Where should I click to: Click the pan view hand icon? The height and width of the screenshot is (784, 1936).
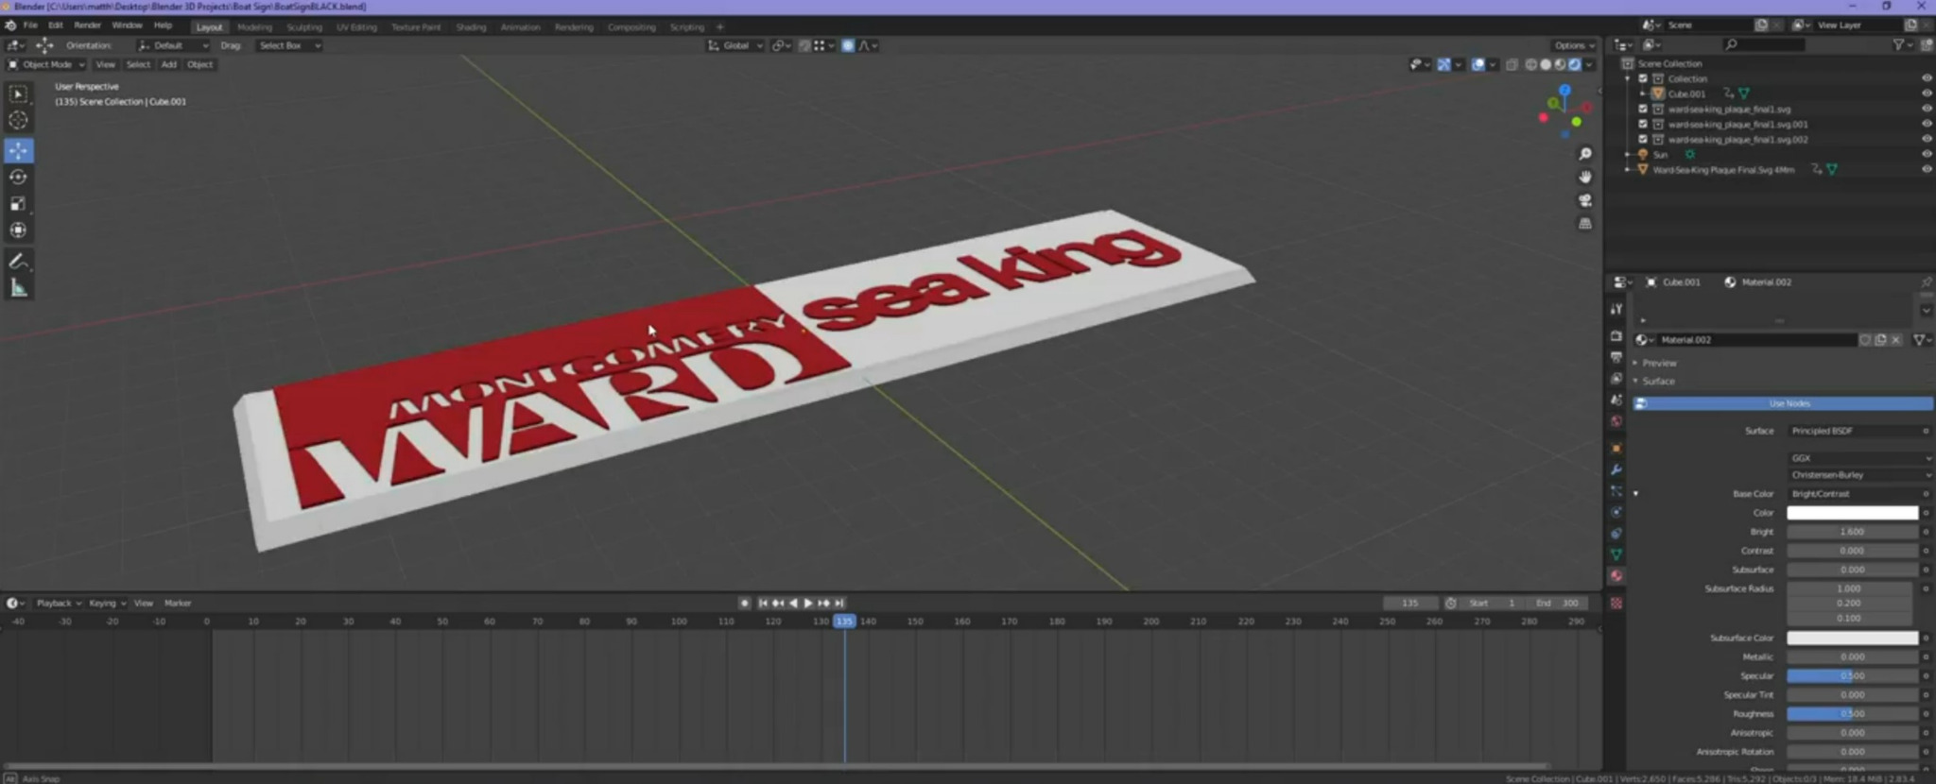click(1585, 177)
